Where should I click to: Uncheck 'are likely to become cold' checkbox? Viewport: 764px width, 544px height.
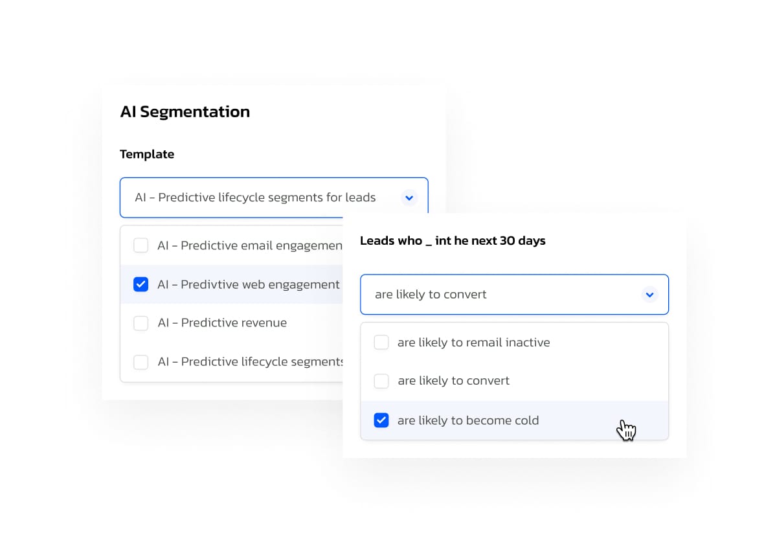click(x=381, y=420)
